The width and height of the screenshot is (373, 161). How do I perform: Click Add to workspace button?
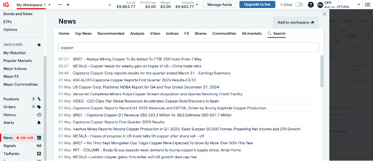click(296, 23)
